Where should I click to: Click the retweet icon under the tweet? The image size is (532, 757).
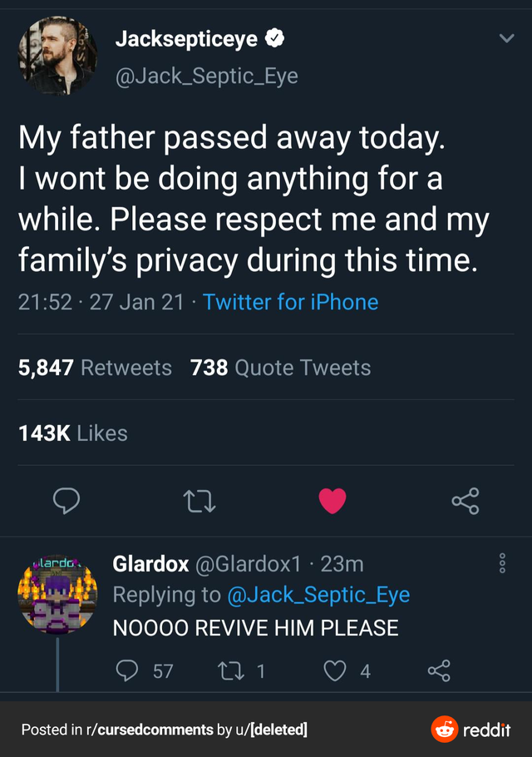tap(199, 500)
